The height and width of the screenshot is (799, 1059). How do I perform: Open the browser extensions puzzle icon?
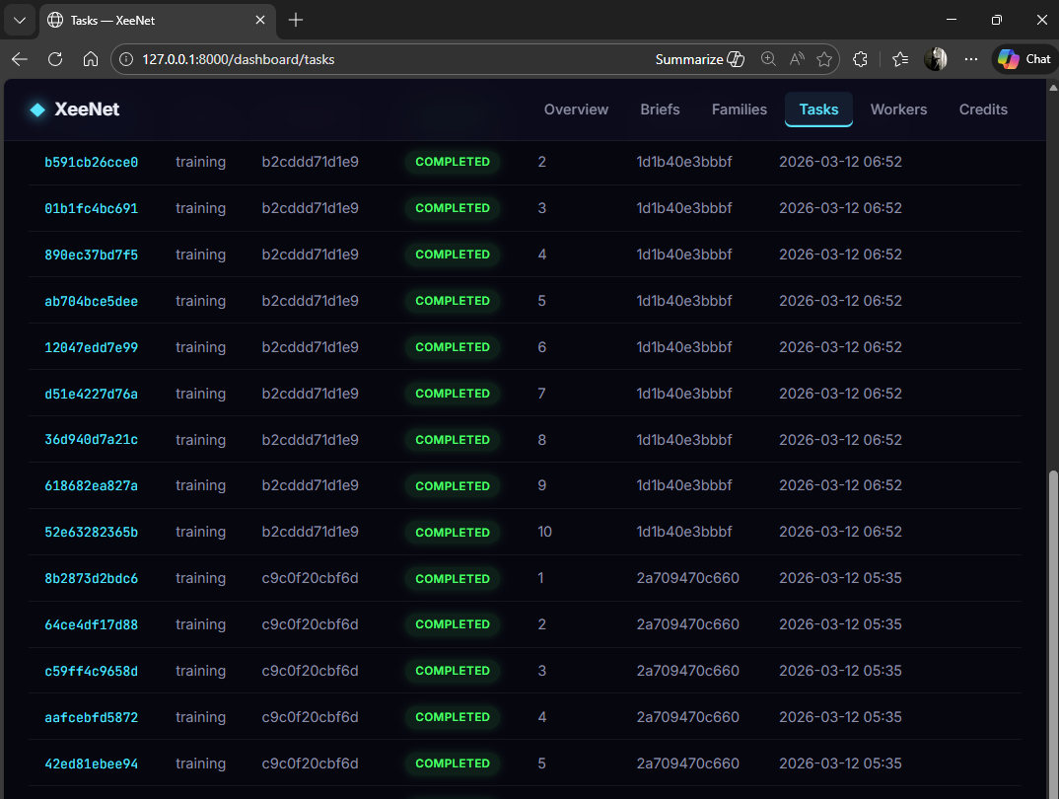(860, 59)
